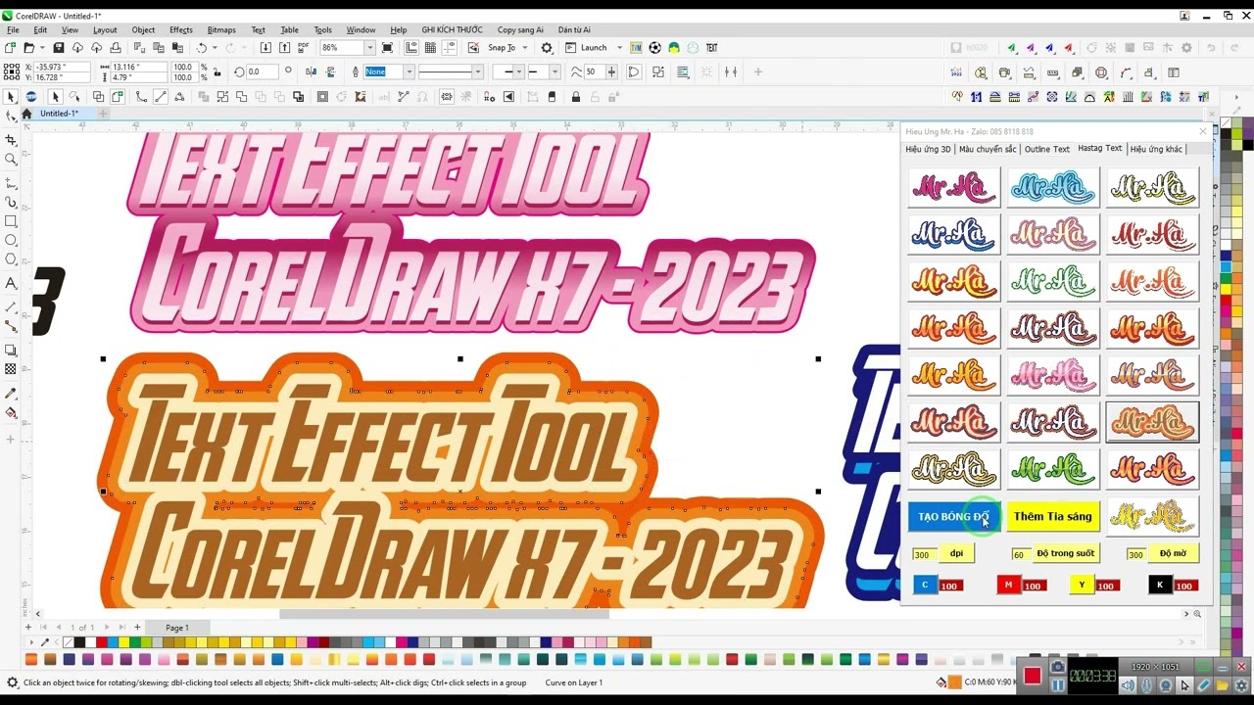Select the Transparency checkerboard tool

pyautogui.click(x=11, y=369)
